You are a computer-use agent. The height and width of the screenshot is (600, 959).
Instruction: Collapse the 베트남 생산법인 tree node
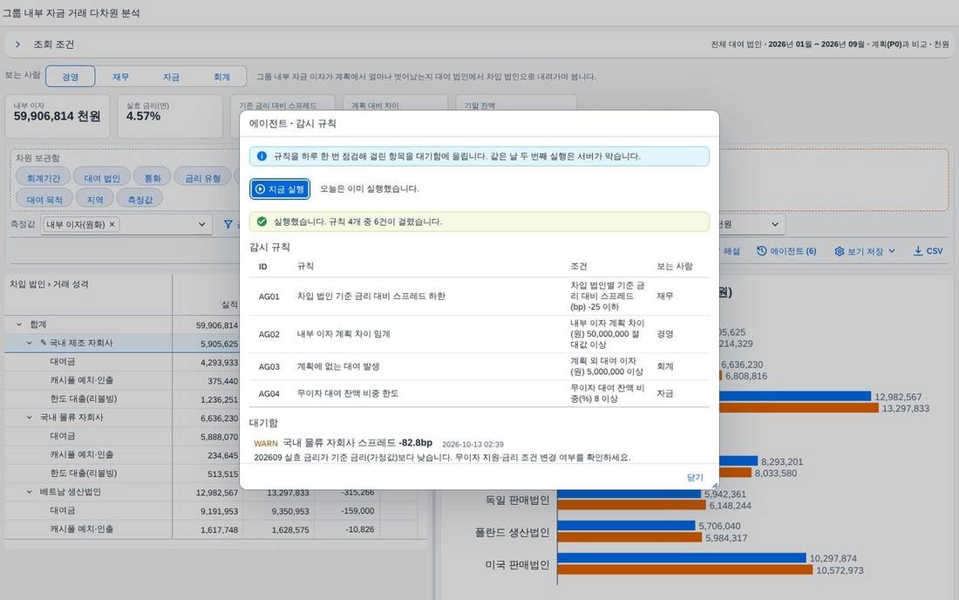click(x=30, y=492)
